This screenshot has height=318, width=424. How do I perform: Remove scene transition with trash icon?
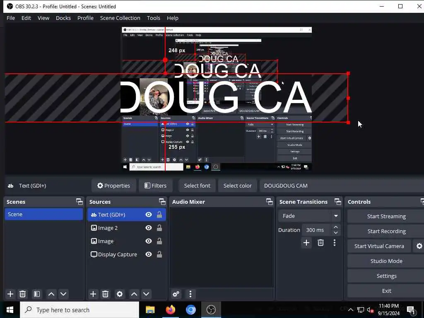[x=321, y=243]
